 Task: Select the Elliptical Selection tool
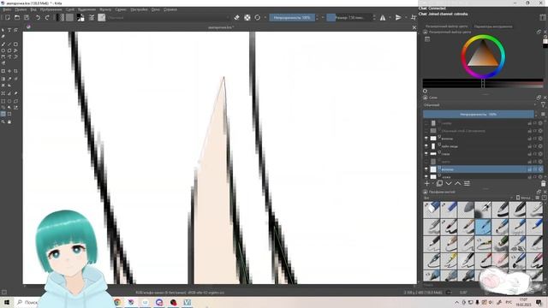pyautogui.click(x=9, y=101)
